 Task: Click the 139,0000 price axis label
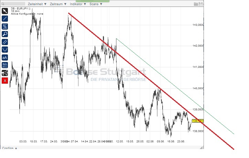[198, 109]
